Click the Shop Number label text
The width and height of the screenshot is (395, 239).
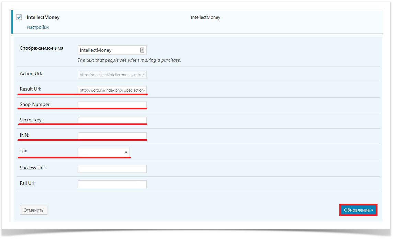35,104
